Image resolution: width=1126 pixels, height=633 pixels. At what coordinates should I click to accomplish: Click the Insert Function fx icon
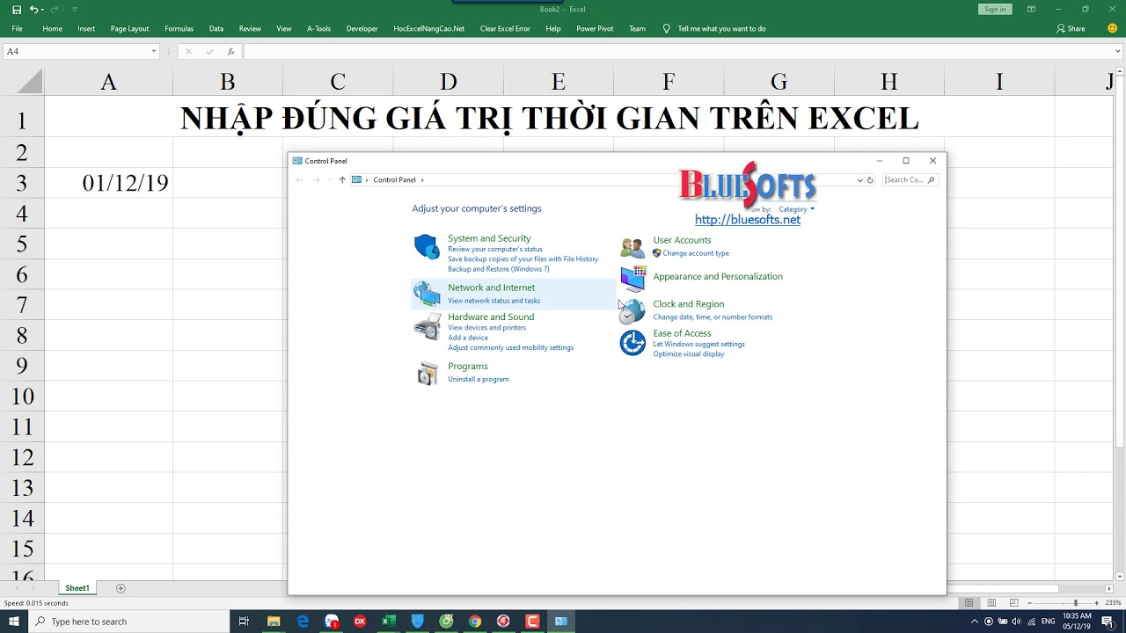(230, 51)
